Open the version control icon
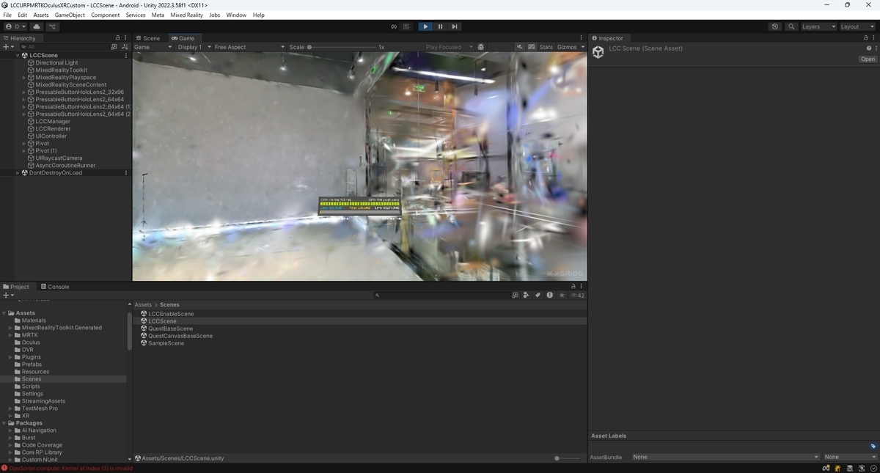This screenshot has width=880, height=473. coord(52,26)
